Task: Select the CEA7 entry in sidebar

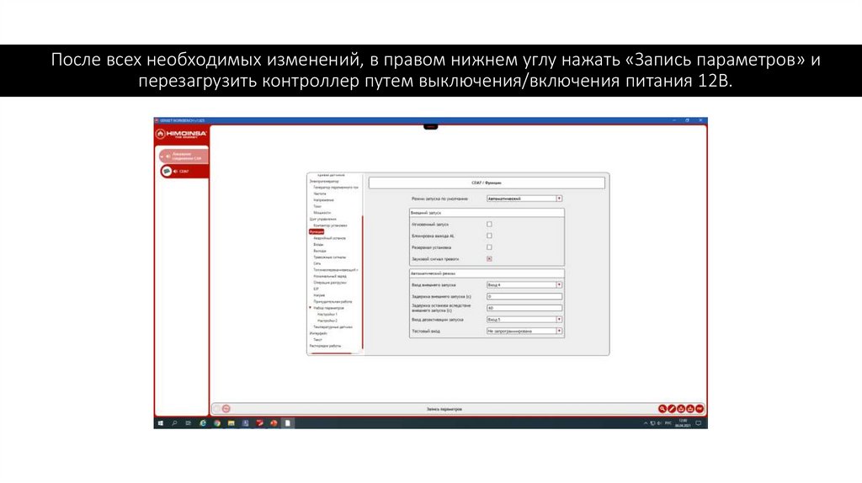Action: 184,172
